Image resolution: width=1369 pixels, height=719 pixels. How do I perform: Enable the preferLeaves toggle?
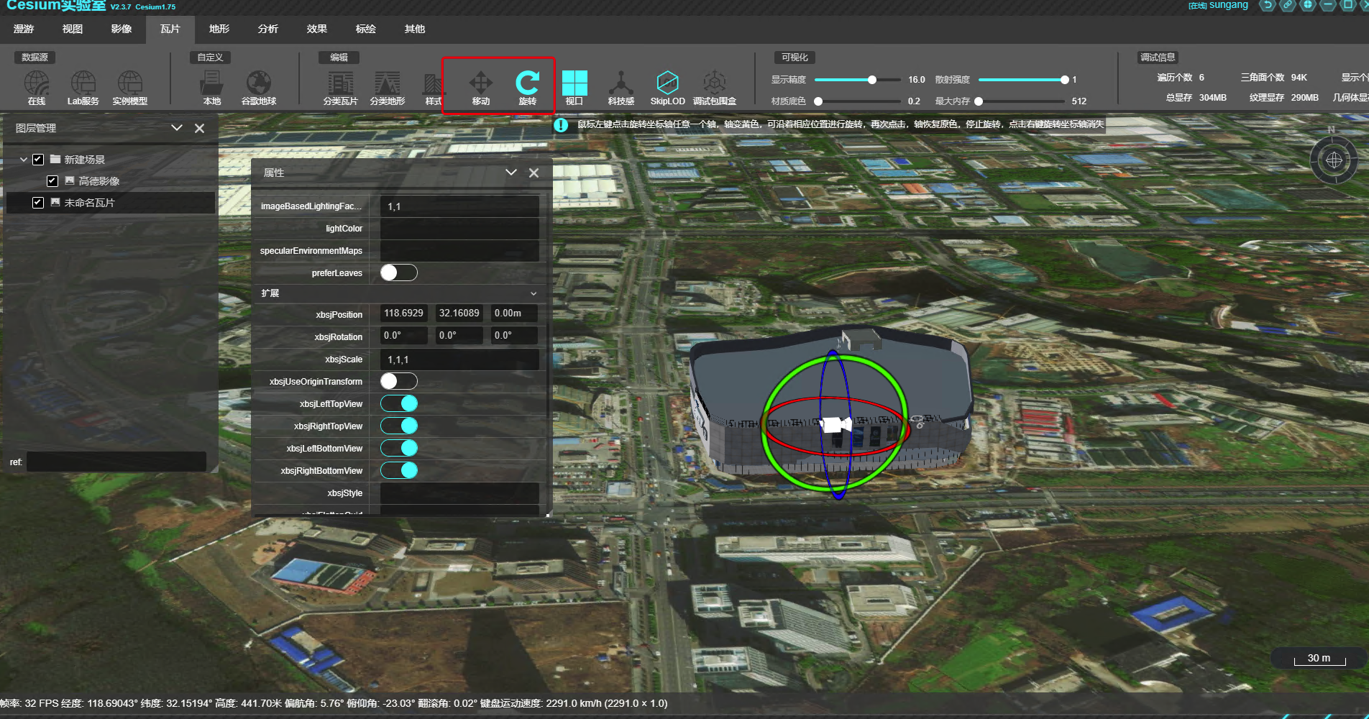tap(398, 273)
